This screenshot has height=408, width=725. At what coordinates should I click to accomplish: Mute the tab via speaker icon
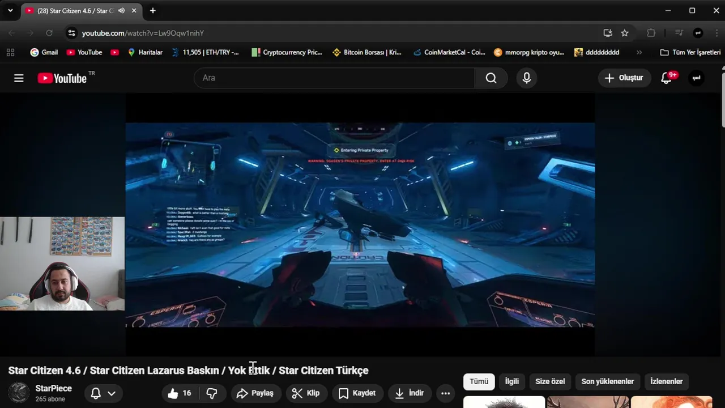[x=121, y=11]
